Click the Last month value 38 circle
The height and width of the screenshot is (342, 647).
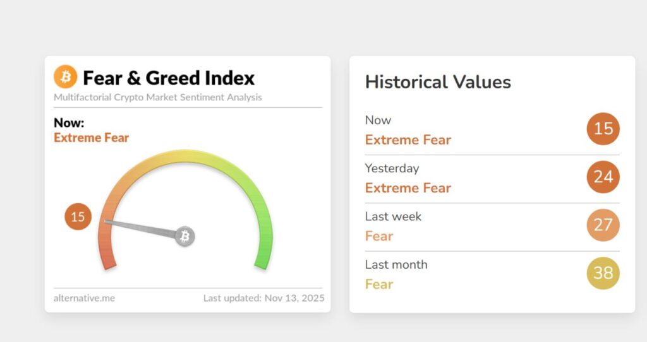pyautogui.click(x=603, y=273)
